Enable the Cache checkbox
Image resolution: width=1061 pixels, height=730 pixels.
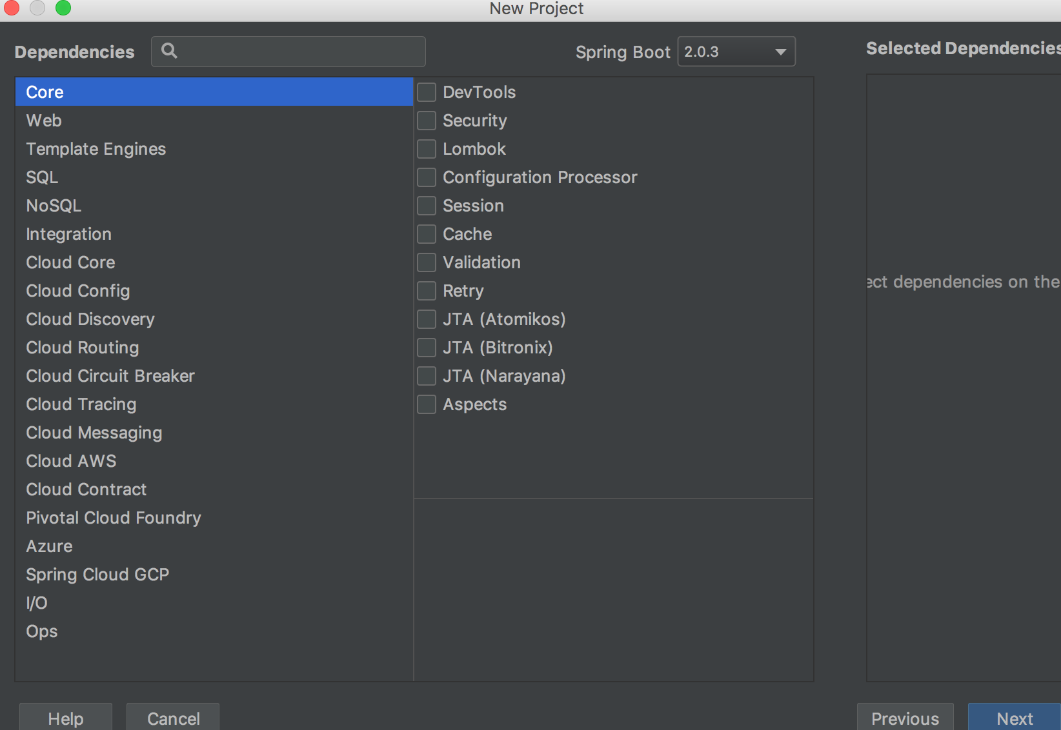(x=427, y=234)
